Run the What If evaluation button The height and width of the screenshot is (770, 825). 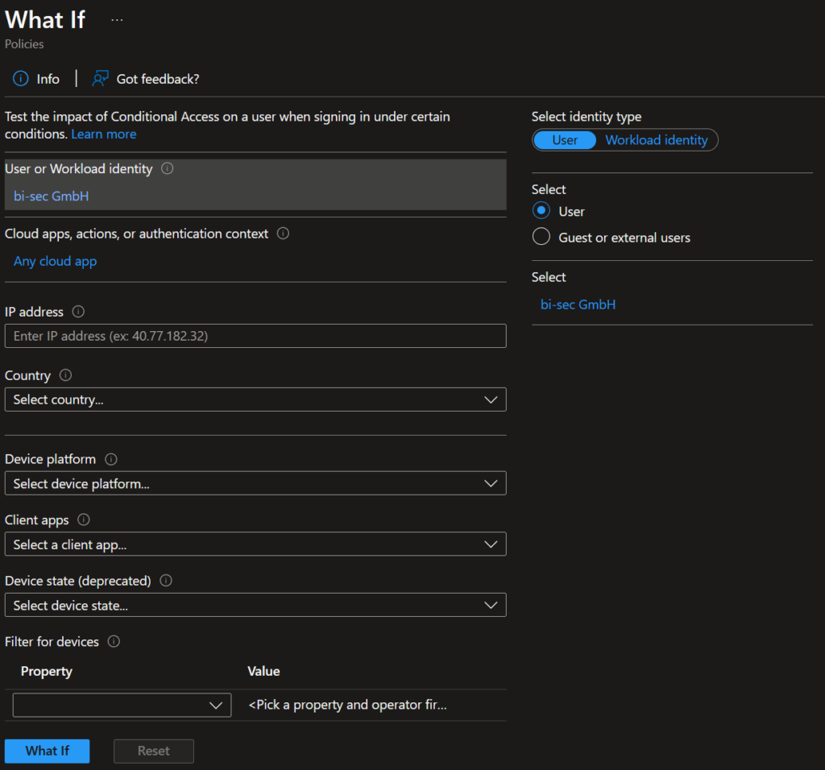click(47, 751)
